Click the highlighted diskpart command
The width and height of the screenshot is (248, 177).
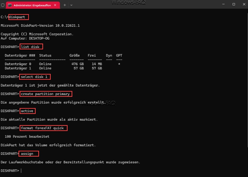(x=18, y=17)
